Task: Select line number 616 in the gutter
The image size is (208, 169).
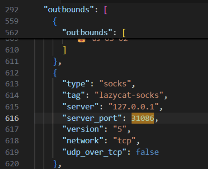Action: tap(12, 118)
